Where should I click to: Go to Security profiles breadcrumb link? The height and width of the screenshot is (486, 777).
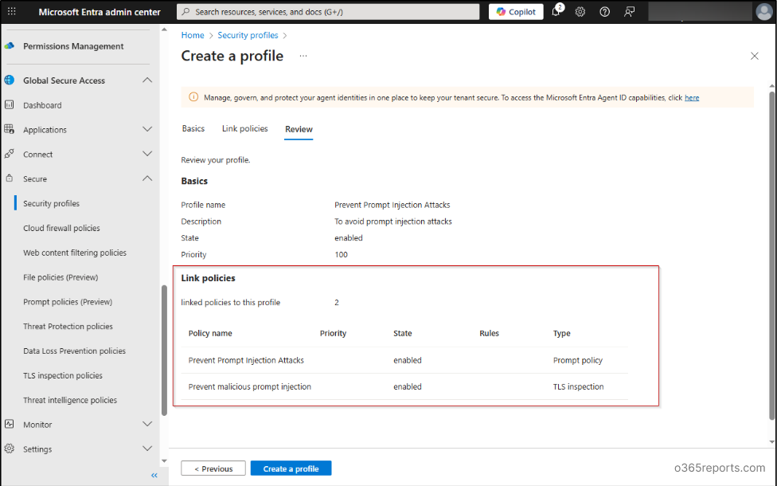tap(248, 35)
